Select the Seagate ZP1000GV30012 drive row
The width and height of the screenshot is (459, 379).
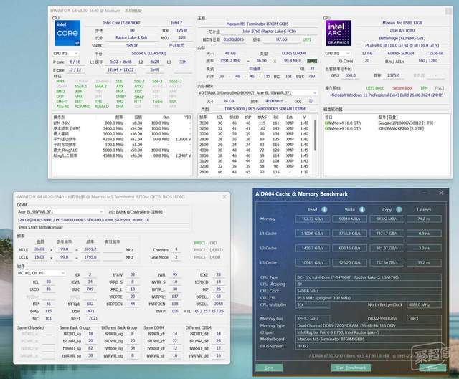(x=387, y=123)
